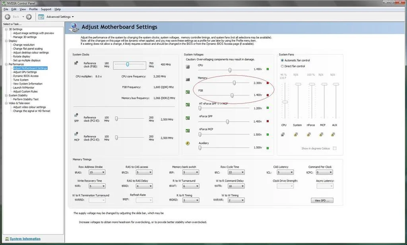
Task: Open the tRAS Row Address Strobe dropdown
Action: tap(97, 172)
